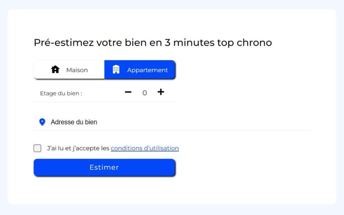This screenshot has height=215, width=344.
Task: Click the floor counter showing 0
Action: click(x=144, y=93)
